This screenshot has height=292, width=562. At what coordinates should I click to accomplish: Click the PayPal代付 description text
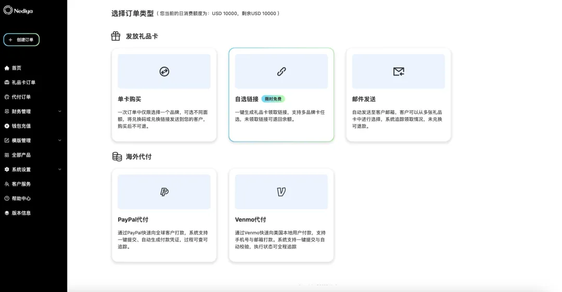click(x=163, y=239)
